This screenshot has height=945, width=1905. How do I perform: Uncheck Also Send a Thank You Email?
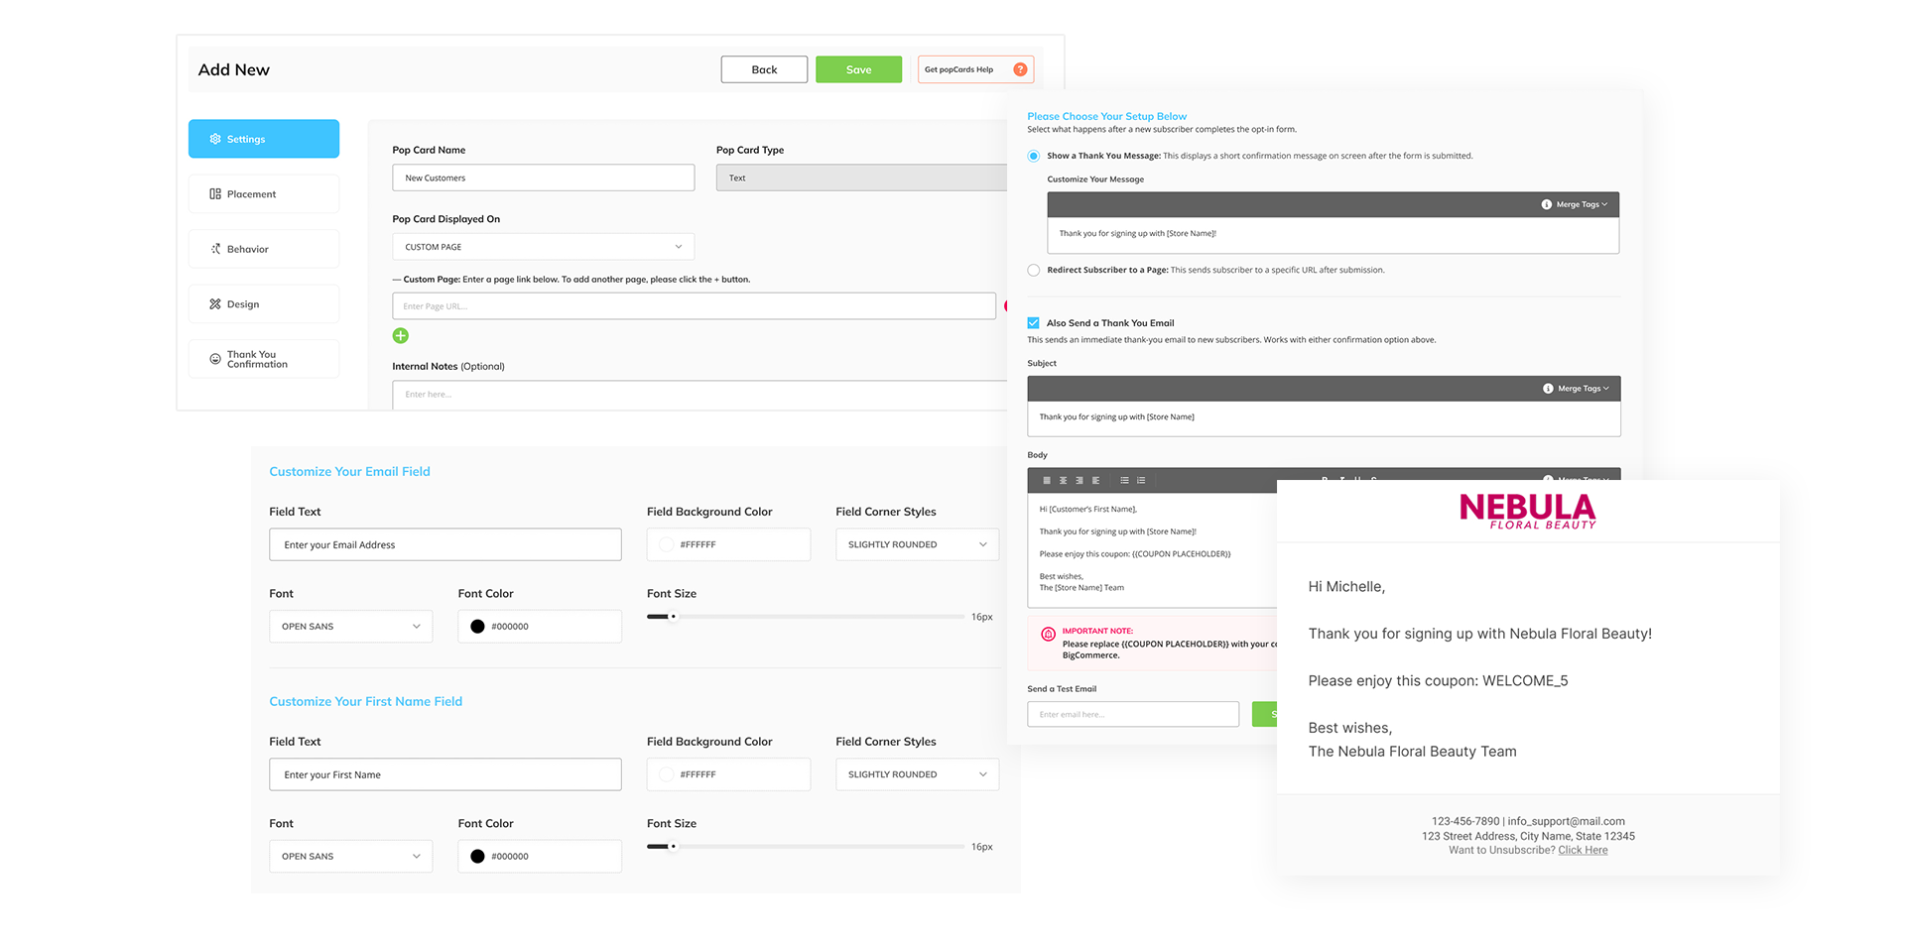(1033, 322)
